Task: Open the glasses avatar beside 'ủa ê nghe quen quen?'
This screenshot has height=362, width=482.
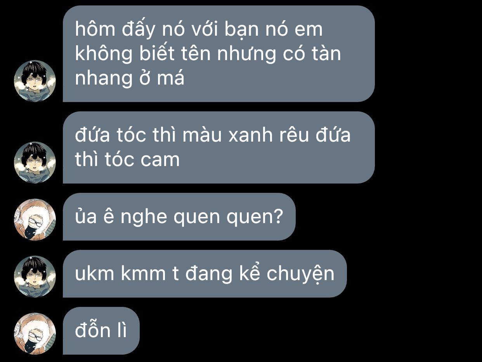Action: [35, 220]
